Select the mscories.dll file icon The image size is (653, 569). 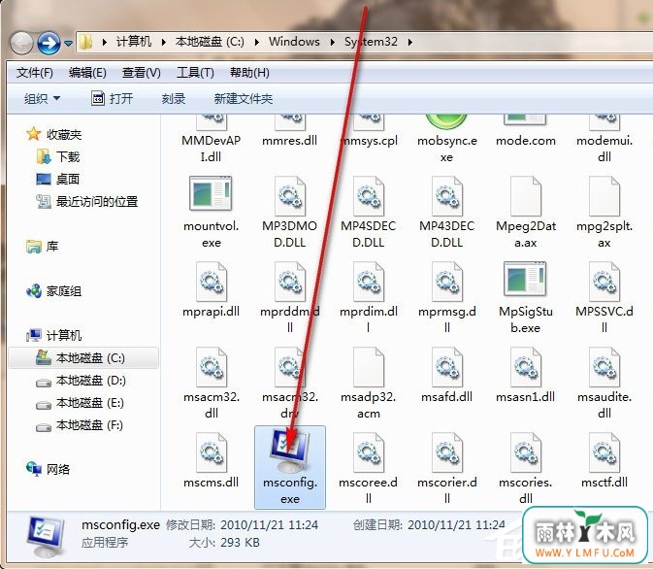pyautogui.click(x=526, y=452)
